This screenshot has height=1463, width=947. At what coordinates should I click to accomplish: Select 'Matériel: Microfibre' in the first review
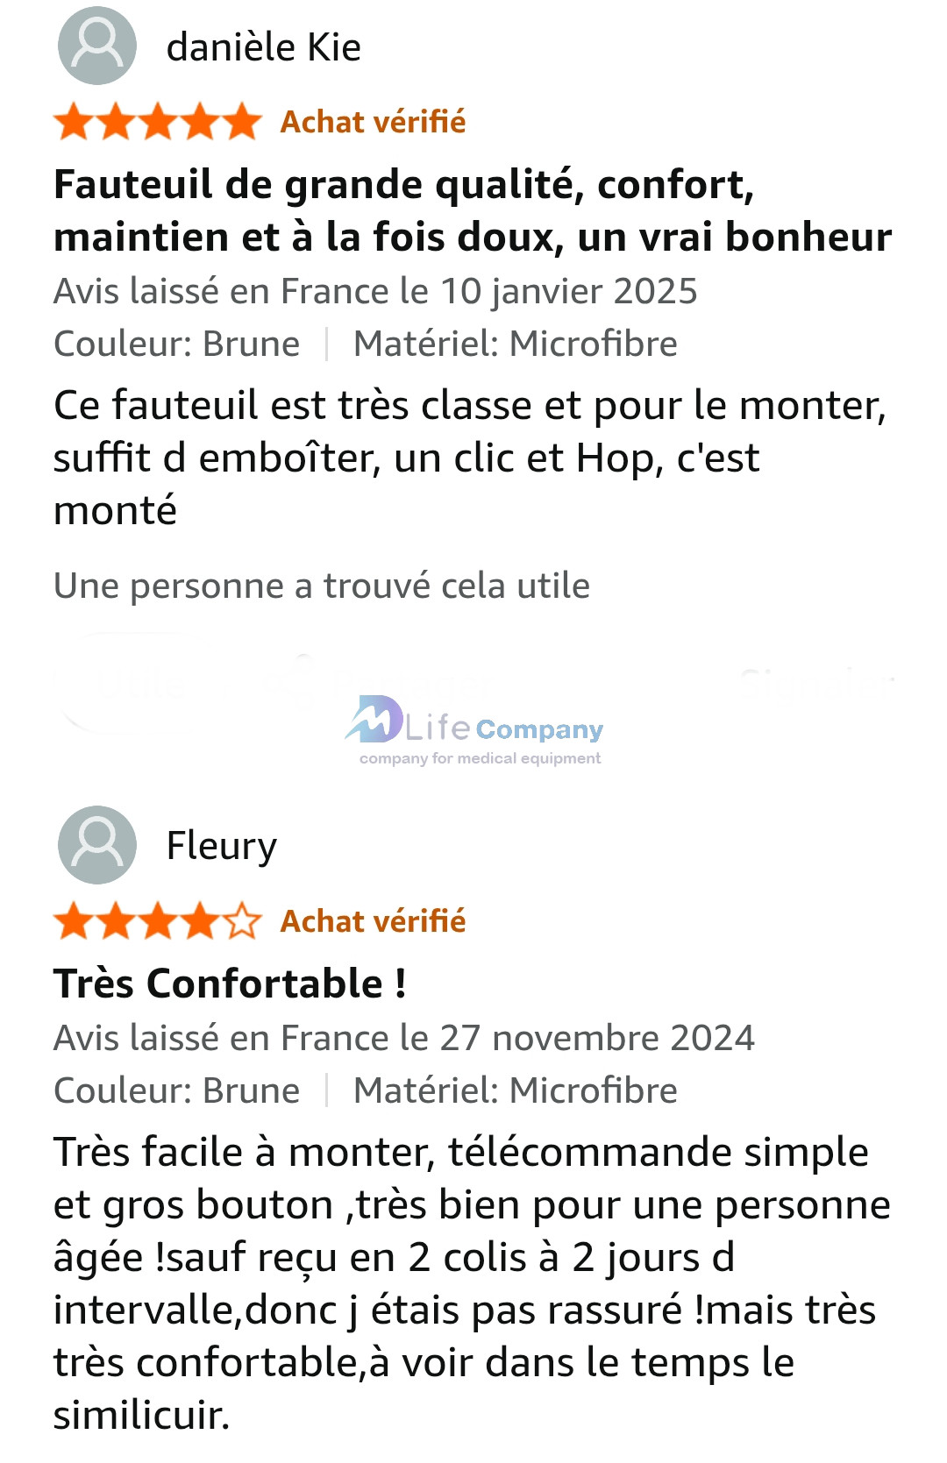[x=515, y=344]
